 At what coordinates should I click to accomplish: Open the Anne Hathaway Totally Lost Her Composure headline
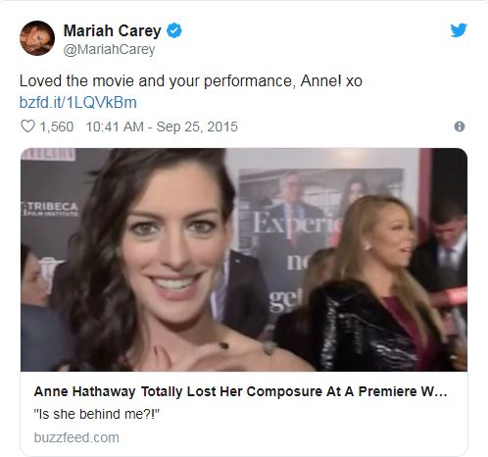point(240,391)
